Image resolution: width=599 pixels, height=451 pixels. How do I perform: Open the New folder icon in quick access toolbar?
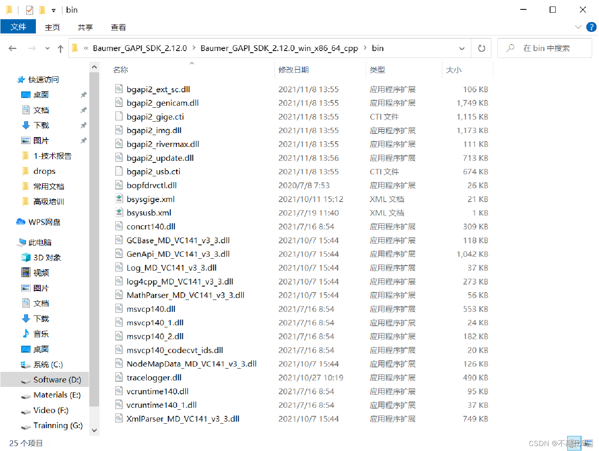point(42,9)
